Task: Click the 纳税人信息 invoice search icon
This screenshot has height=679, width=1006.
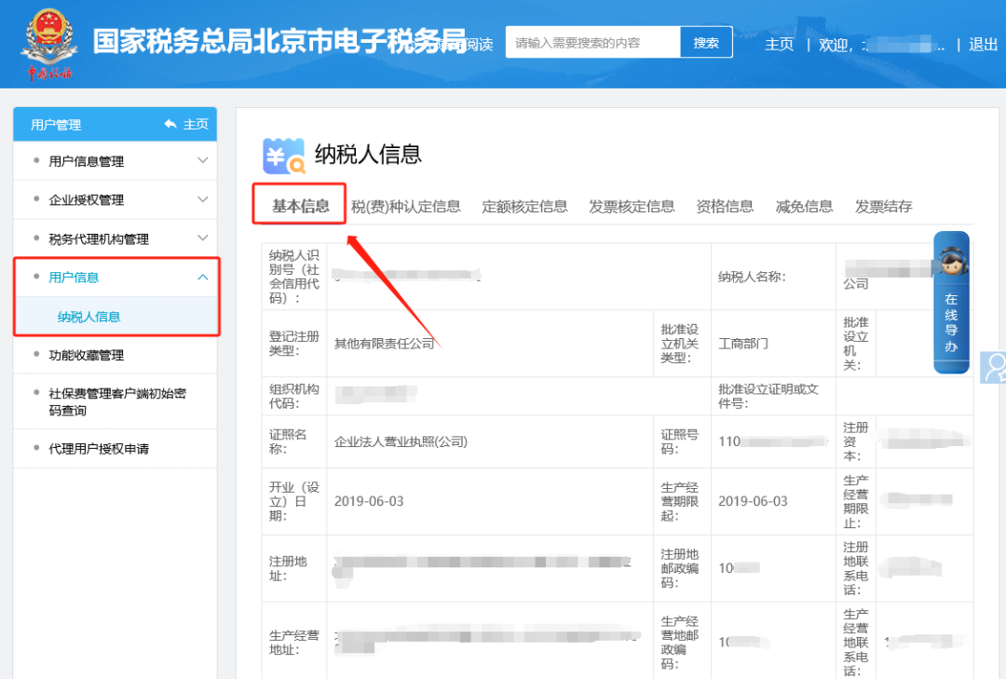Action: click(x=284, y=156)
